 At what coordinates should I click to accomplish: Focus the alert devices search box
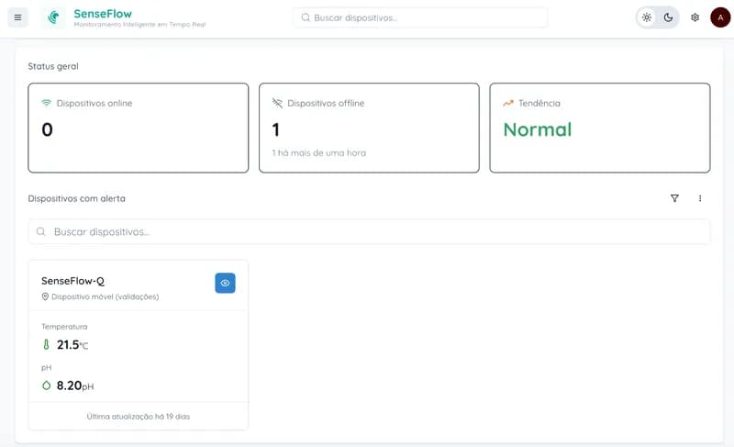pyautogui.click(x=369, y=231)
